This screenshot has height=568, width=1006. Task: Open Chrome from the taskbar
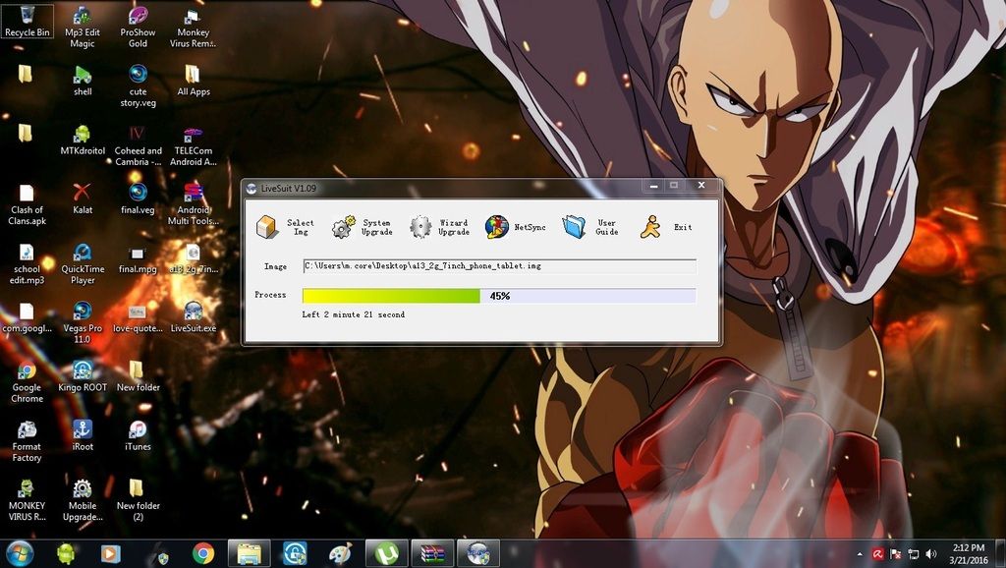click(203, 553)
